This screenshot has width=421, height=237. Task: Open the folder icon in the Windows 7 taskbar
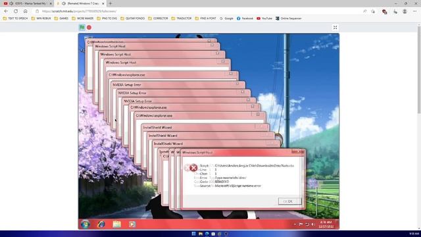[116, 224]
